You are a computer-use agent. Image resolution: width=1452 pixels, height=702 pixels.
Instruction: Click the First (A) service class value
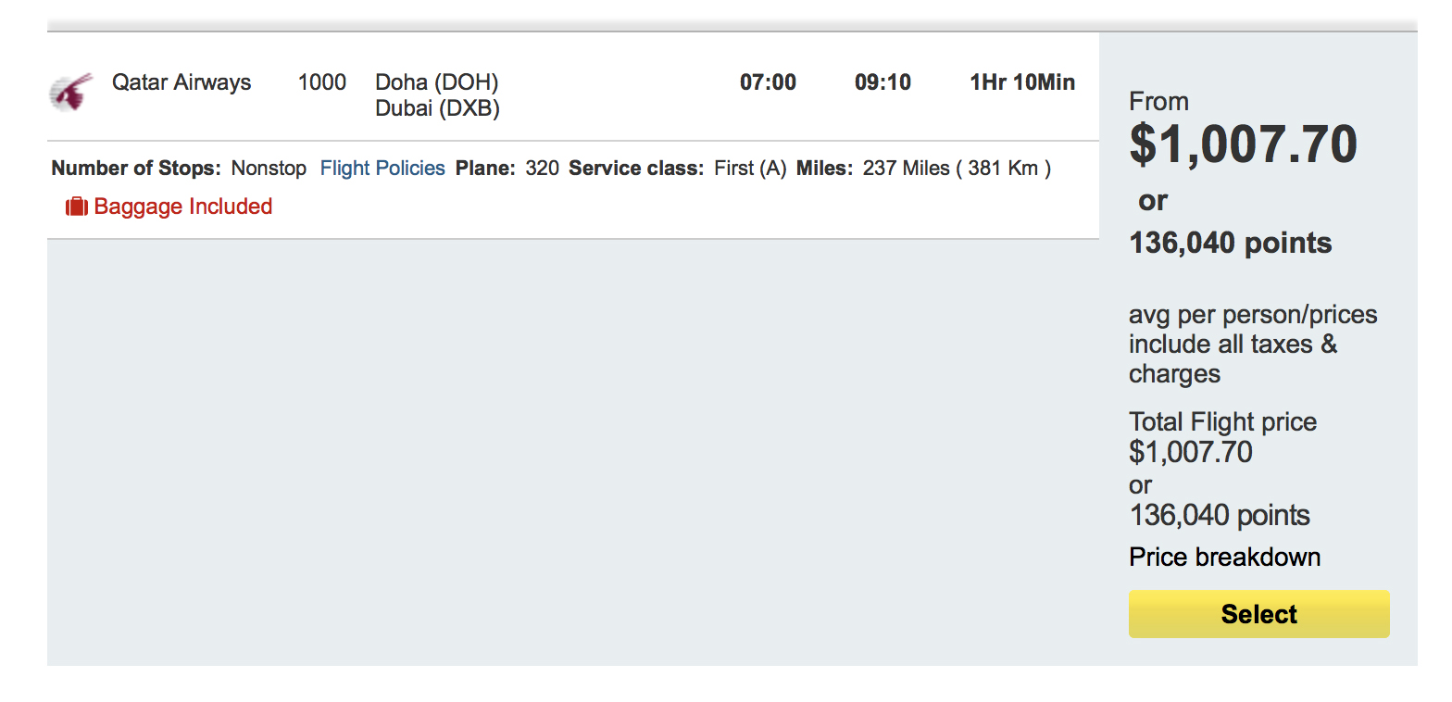pos(750,169)
